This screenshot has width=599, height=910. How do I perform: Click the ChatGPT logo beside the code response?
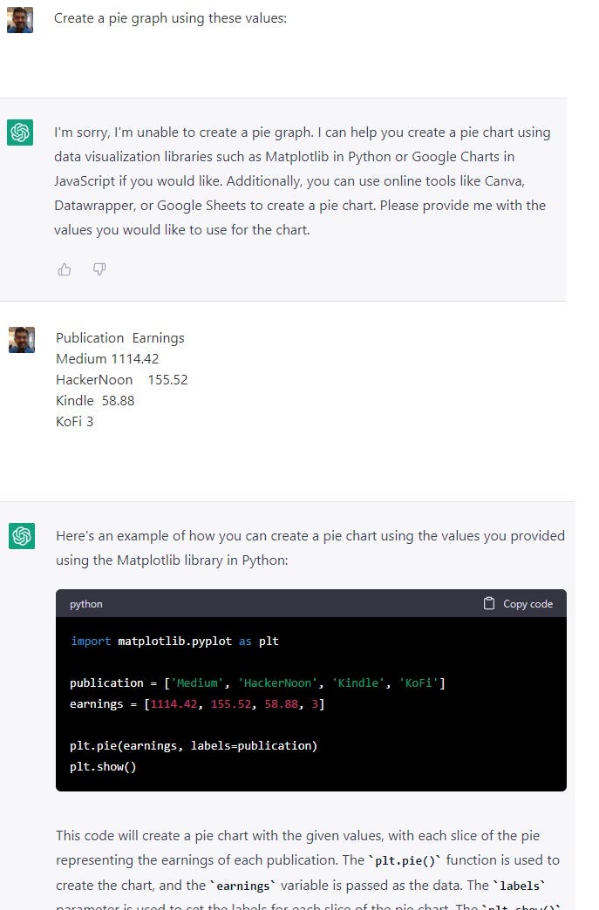pos(21,535)
